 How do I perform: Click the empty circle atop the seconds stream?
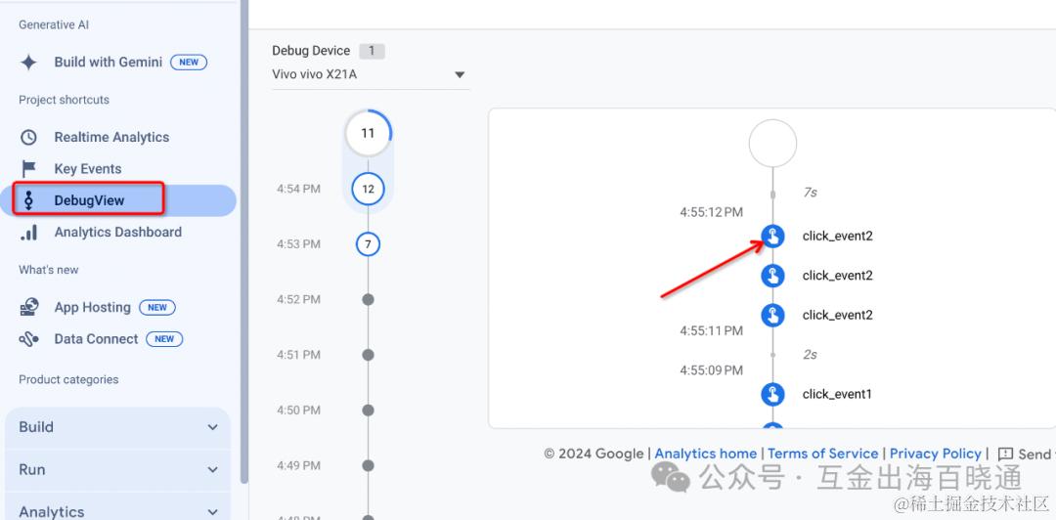[772, 144]
